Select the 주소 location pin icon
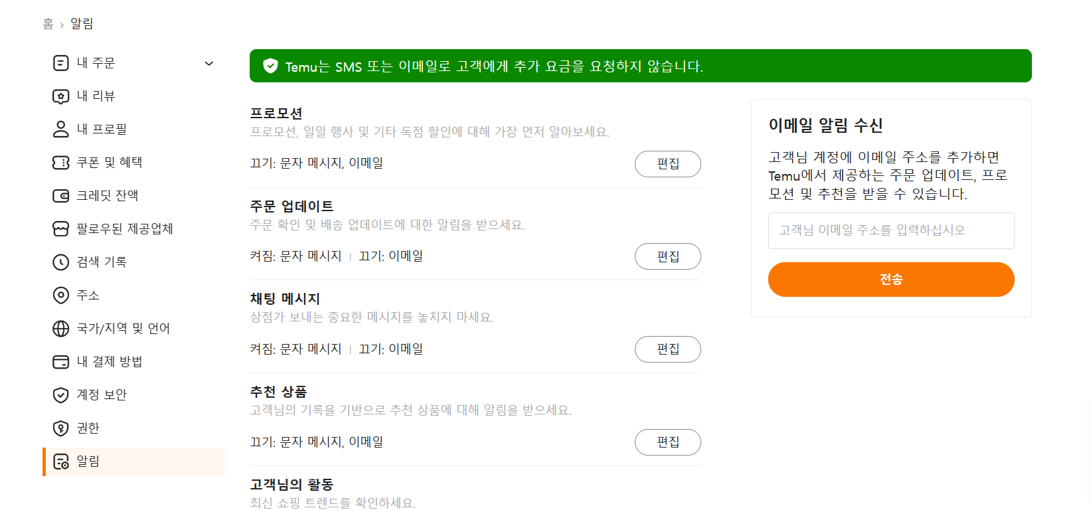This screenshot has width=1091, height=510. point(60,295)
